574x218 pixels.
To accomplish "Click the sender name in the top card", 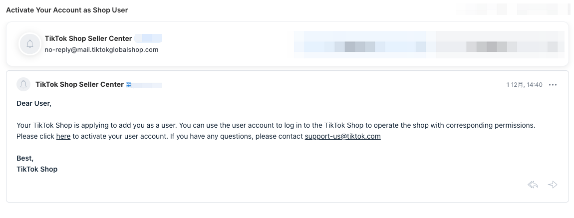I will click(88, 38).
